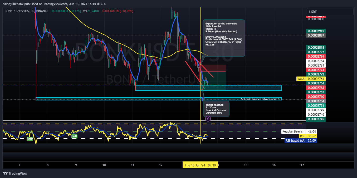Click the green 0.00002915 price label
This screenshot has height=178, width=357.
tap(316, 31)
